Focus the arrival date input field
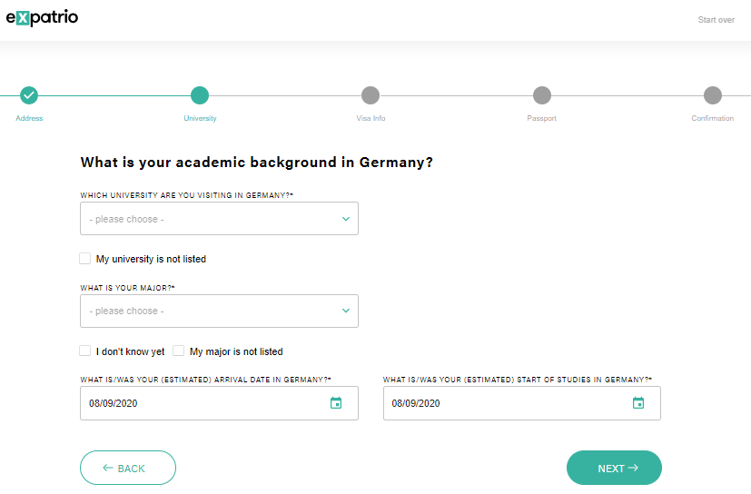Image resolution: width=751 pixels, height=494 pixels. [219, 403]
